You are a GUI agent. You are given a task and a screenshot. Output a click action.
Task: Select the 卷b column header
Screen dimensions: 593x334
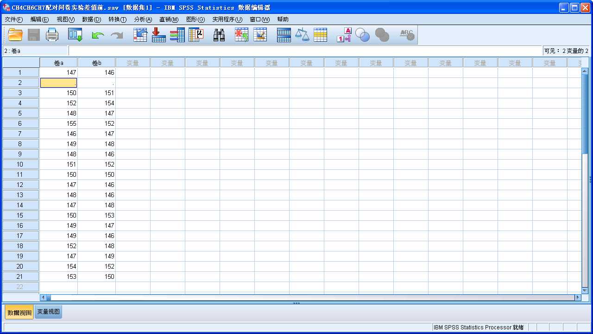pos(97,63)
